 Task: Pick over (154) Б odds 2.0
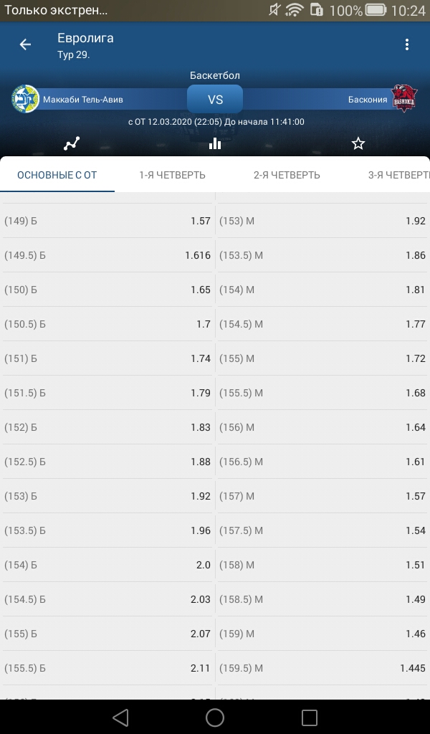[x=107, y=565]
